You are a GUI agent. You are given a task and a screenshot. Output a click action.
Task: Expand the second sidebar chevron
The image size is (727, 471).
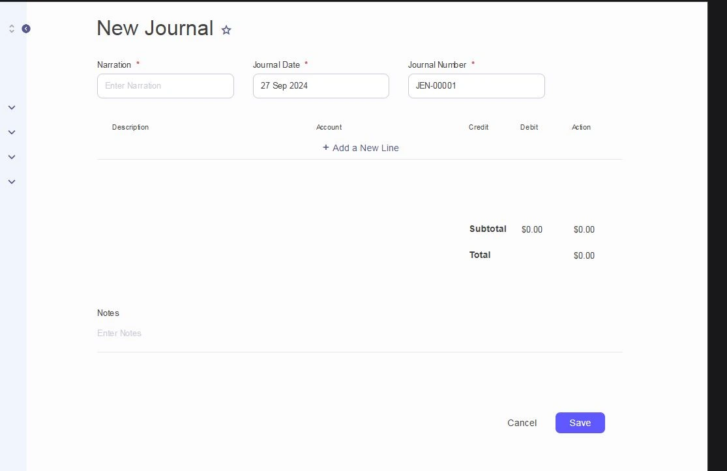point(12,132)
